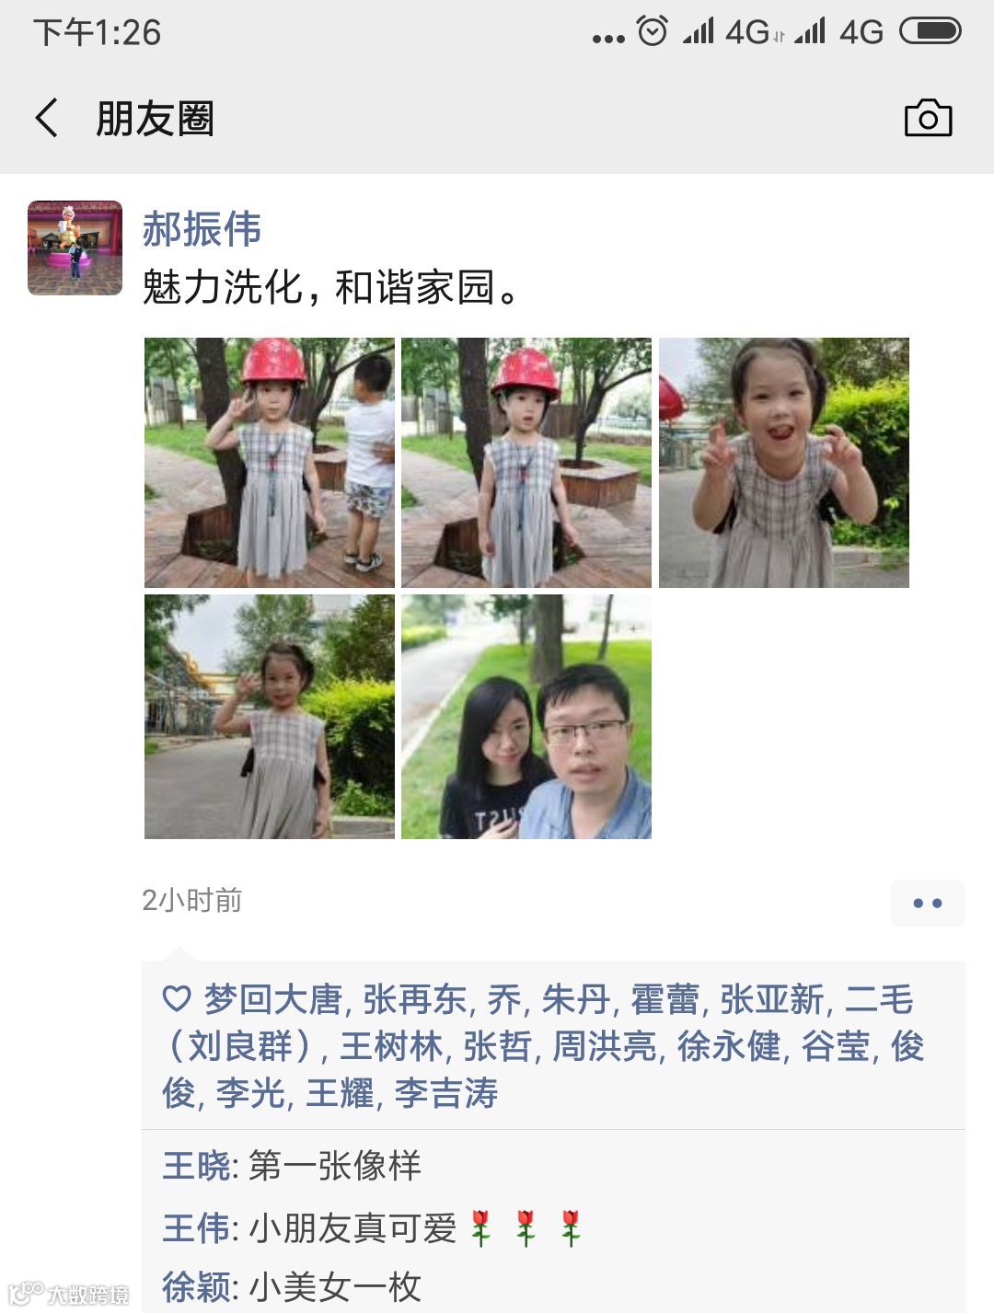Open second photo of girl in red helmet

tap(526, 463)
